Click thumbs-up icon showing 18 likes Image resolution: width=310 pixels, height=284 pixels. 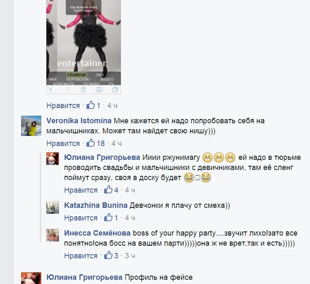coord(91,143)
